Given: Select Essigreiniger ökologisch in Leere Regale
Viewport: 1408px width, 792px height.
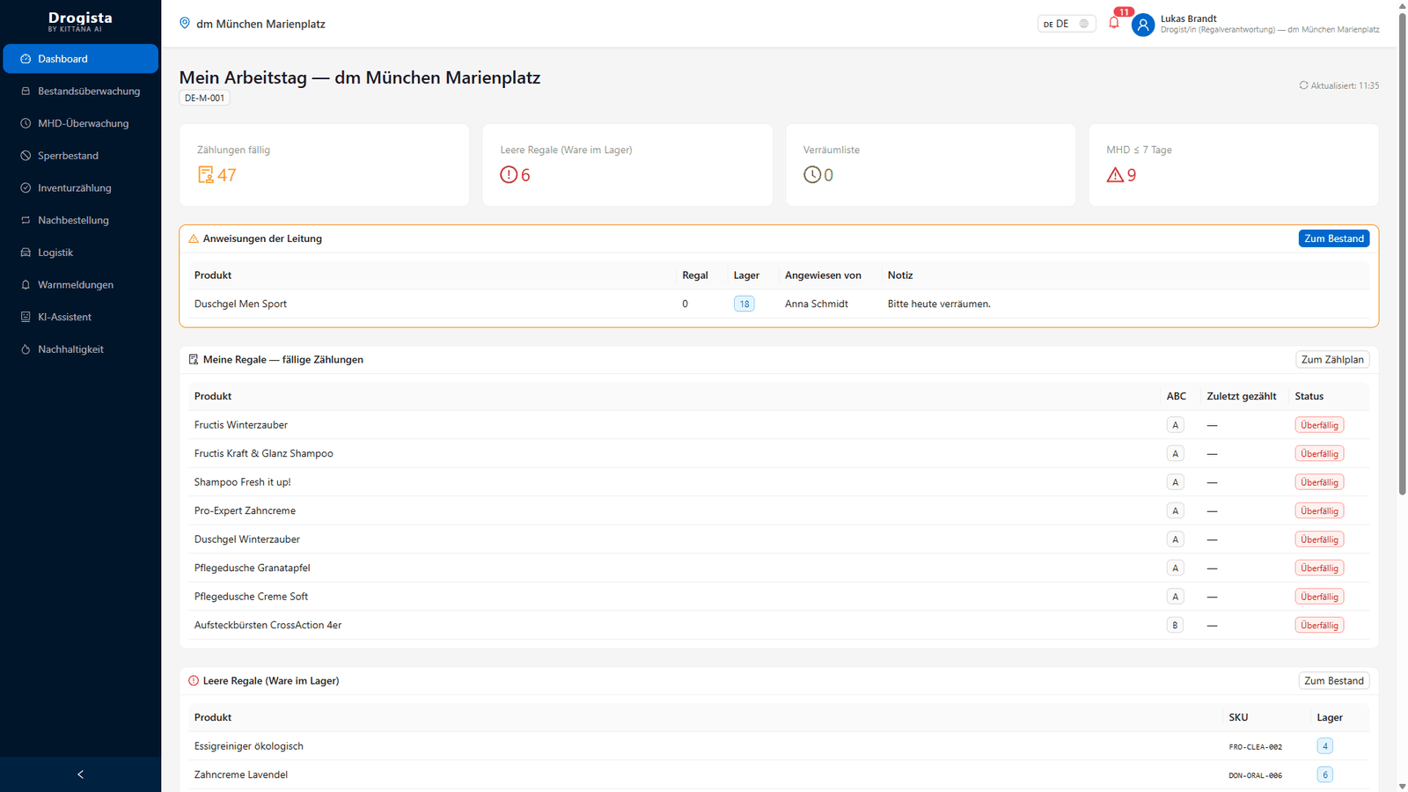Looking at the screenshot, I should point(779,746).
